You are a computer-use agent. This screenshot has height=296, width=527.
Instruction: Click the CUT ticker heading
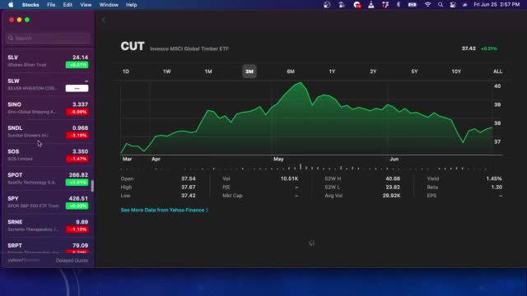pos(133,46)
